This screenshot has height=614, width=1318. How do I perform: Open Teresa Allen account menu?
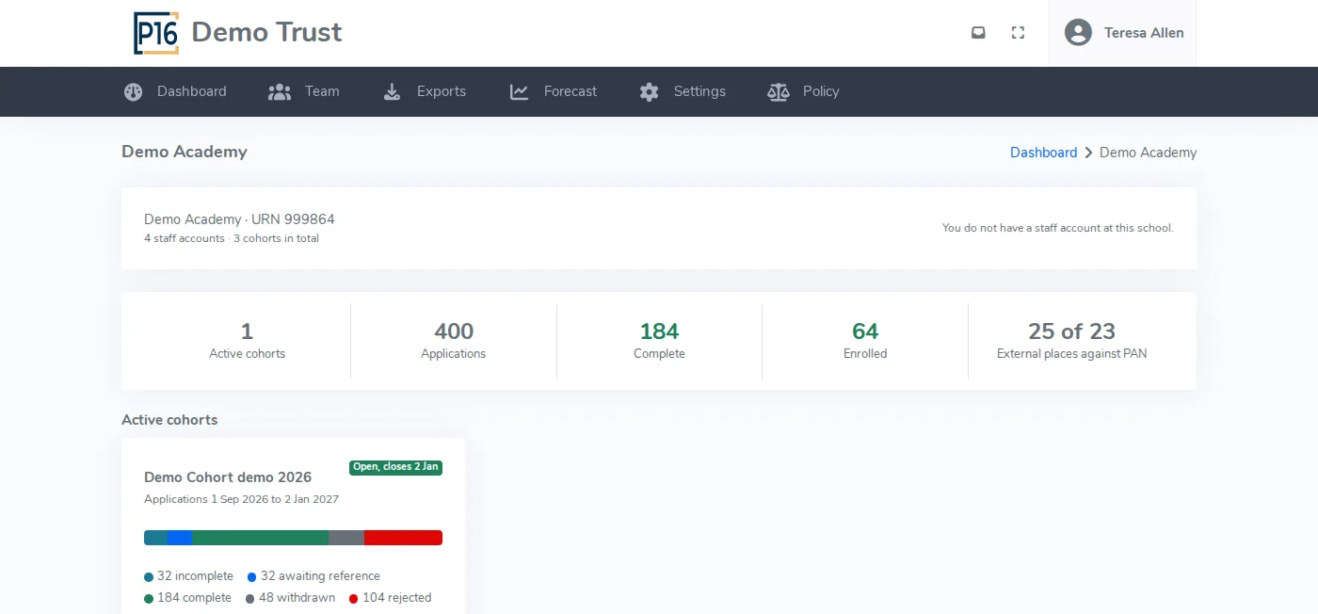(1122, 33)
